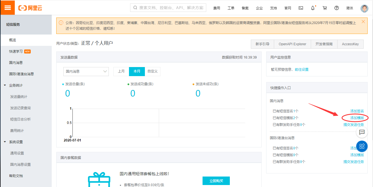Open the 国内消息 message type dropdown
This screenshot has height=187, width=373.
pos(86,72)
